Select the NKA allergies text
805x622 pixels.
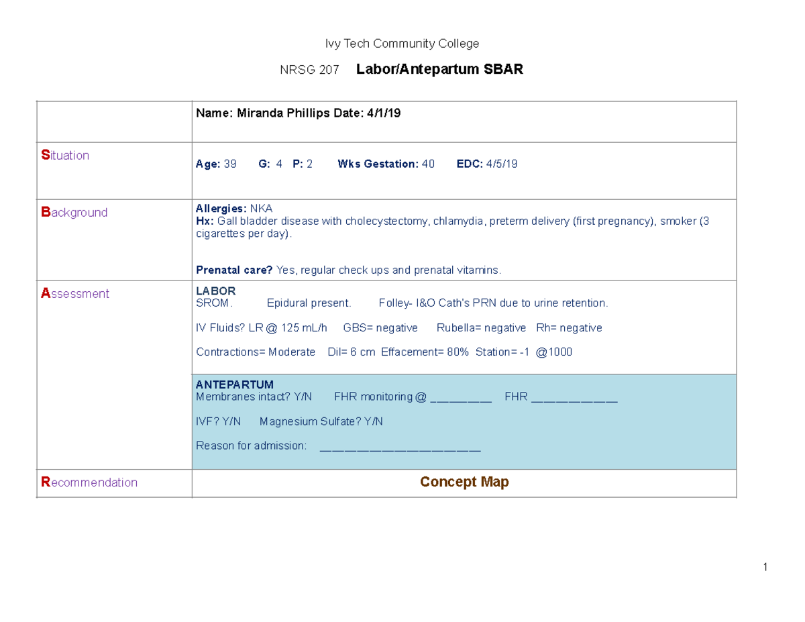[262, 208]
